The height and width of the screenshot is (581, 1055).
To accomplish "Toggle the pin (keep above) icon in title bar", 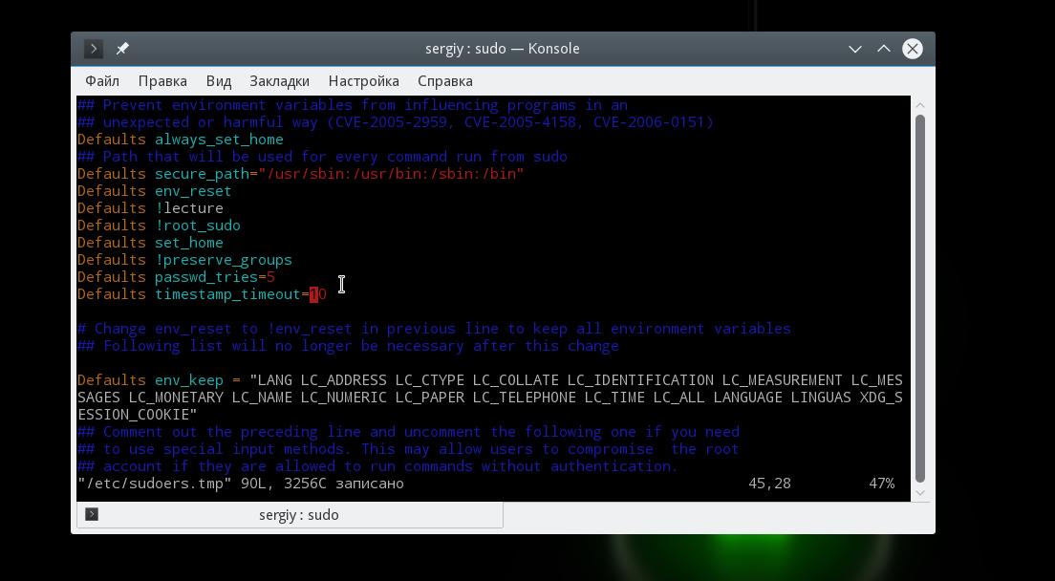I will pos(121,49).
